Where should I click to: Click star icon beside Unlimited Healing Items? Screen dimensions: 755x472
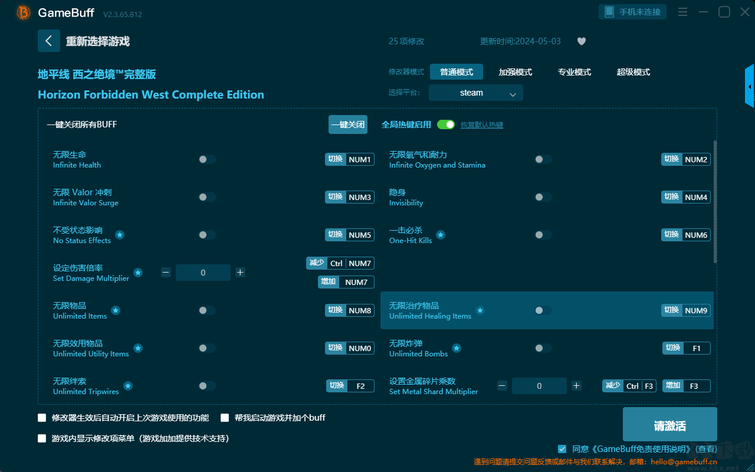click(480, 310)
